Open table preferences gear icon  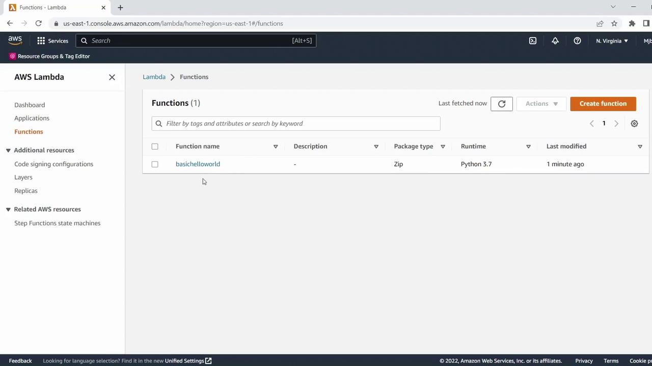(x=634, y=124)
